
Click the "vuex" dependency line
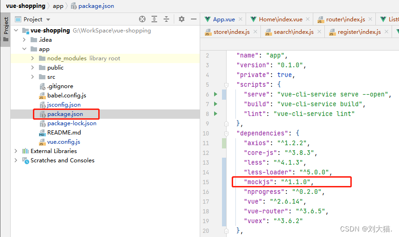(273, 221)
